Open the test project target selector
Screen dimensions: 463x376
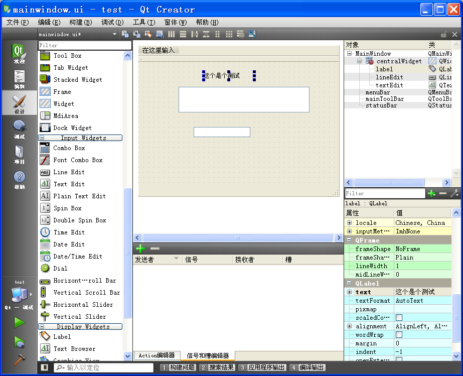coord(20,295)
